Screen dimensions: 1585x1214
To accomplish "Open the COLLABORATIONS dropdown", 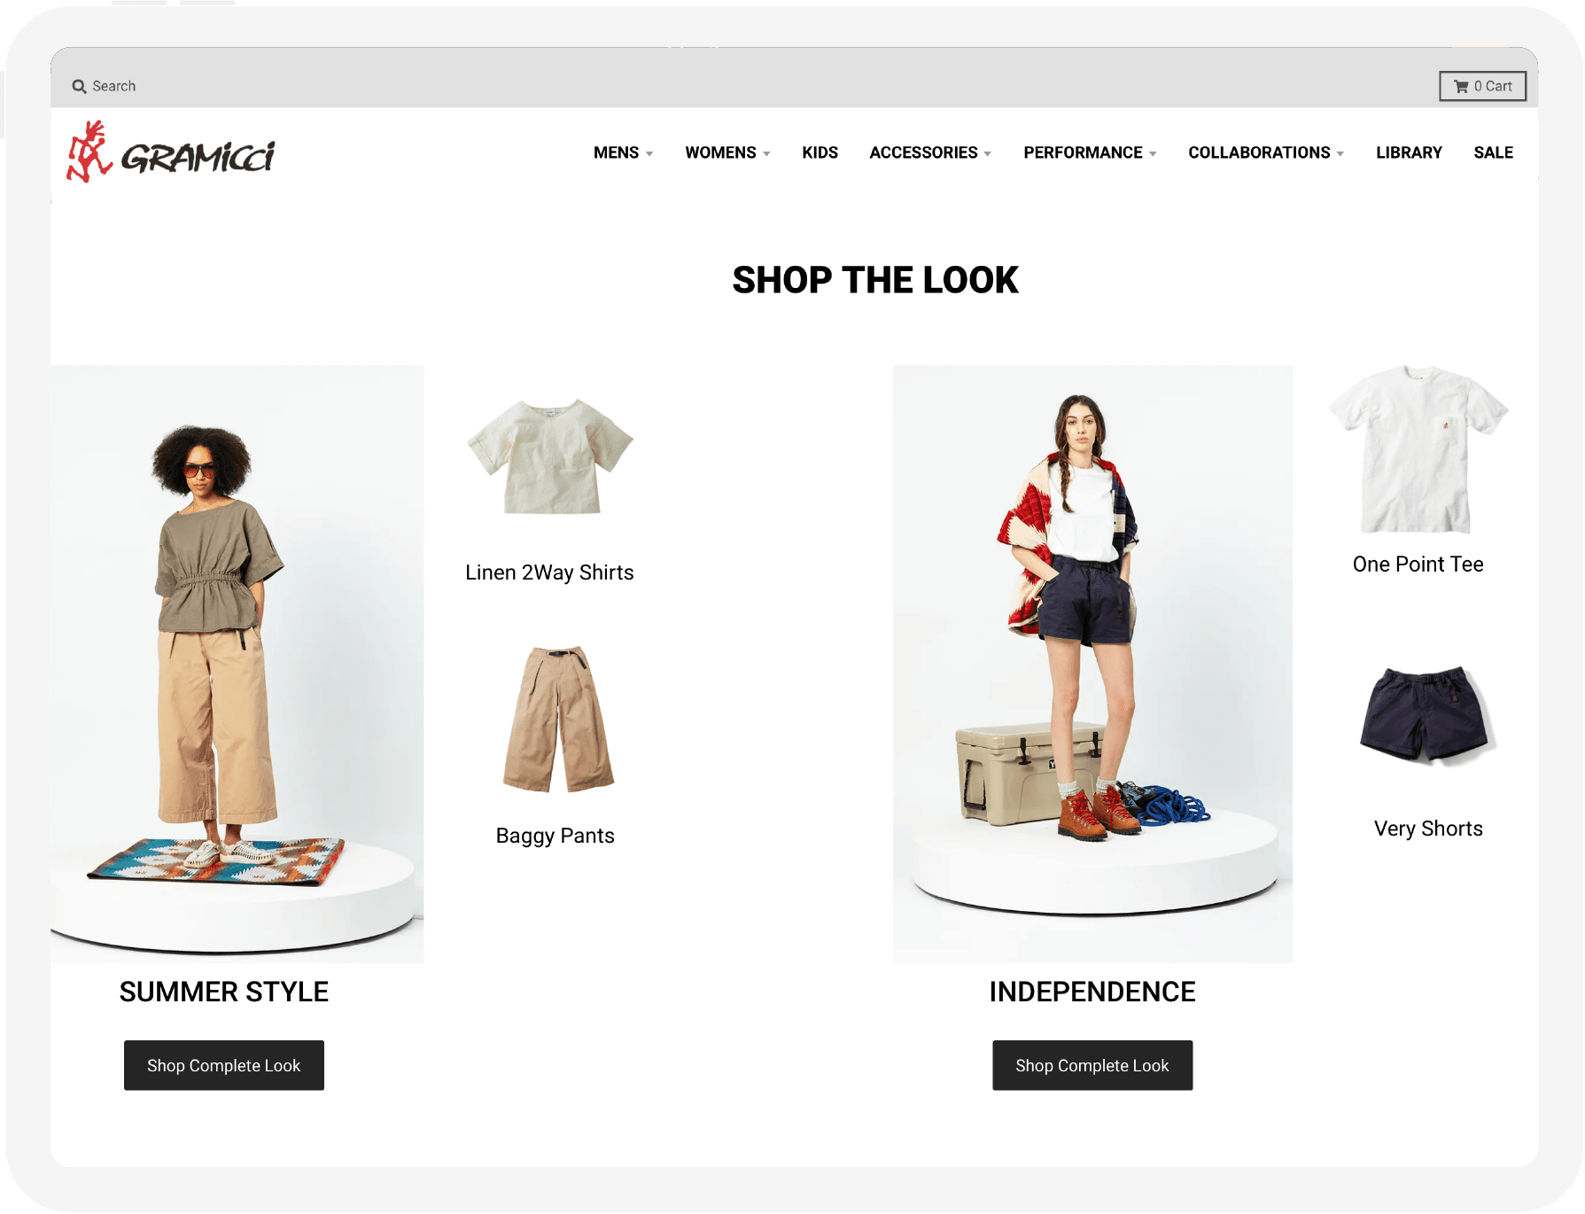I will click(x=1266, y=152).
